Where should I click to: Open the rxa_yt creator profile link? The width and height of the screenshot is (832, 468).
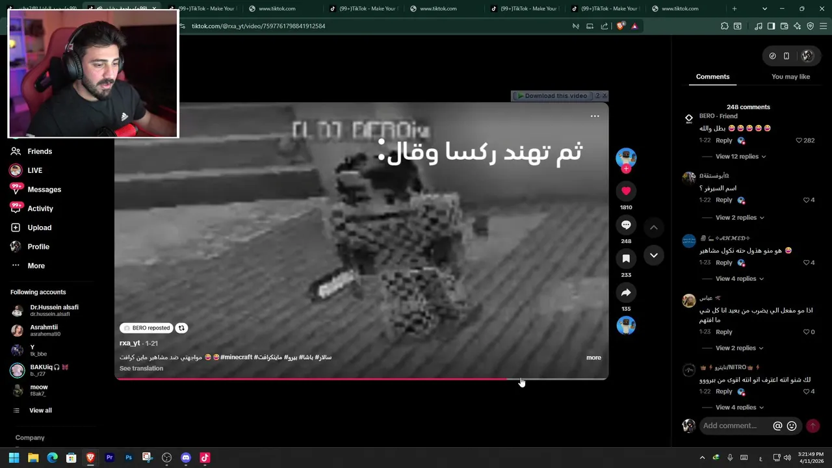click(129, 343)
